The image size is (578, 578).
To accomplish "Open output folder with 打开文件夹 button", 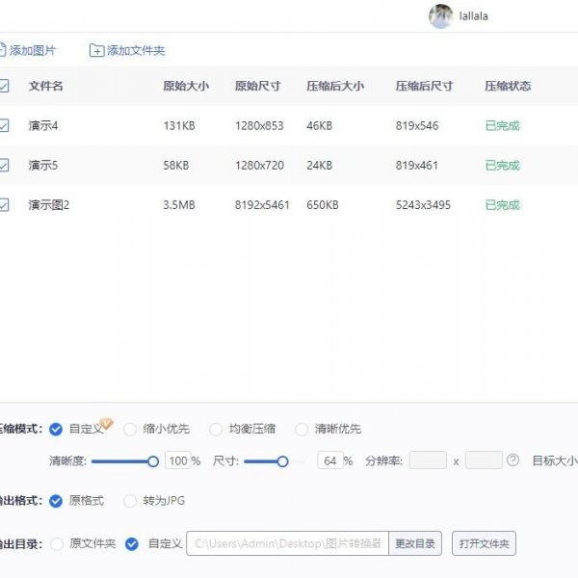I will (485, 544).
